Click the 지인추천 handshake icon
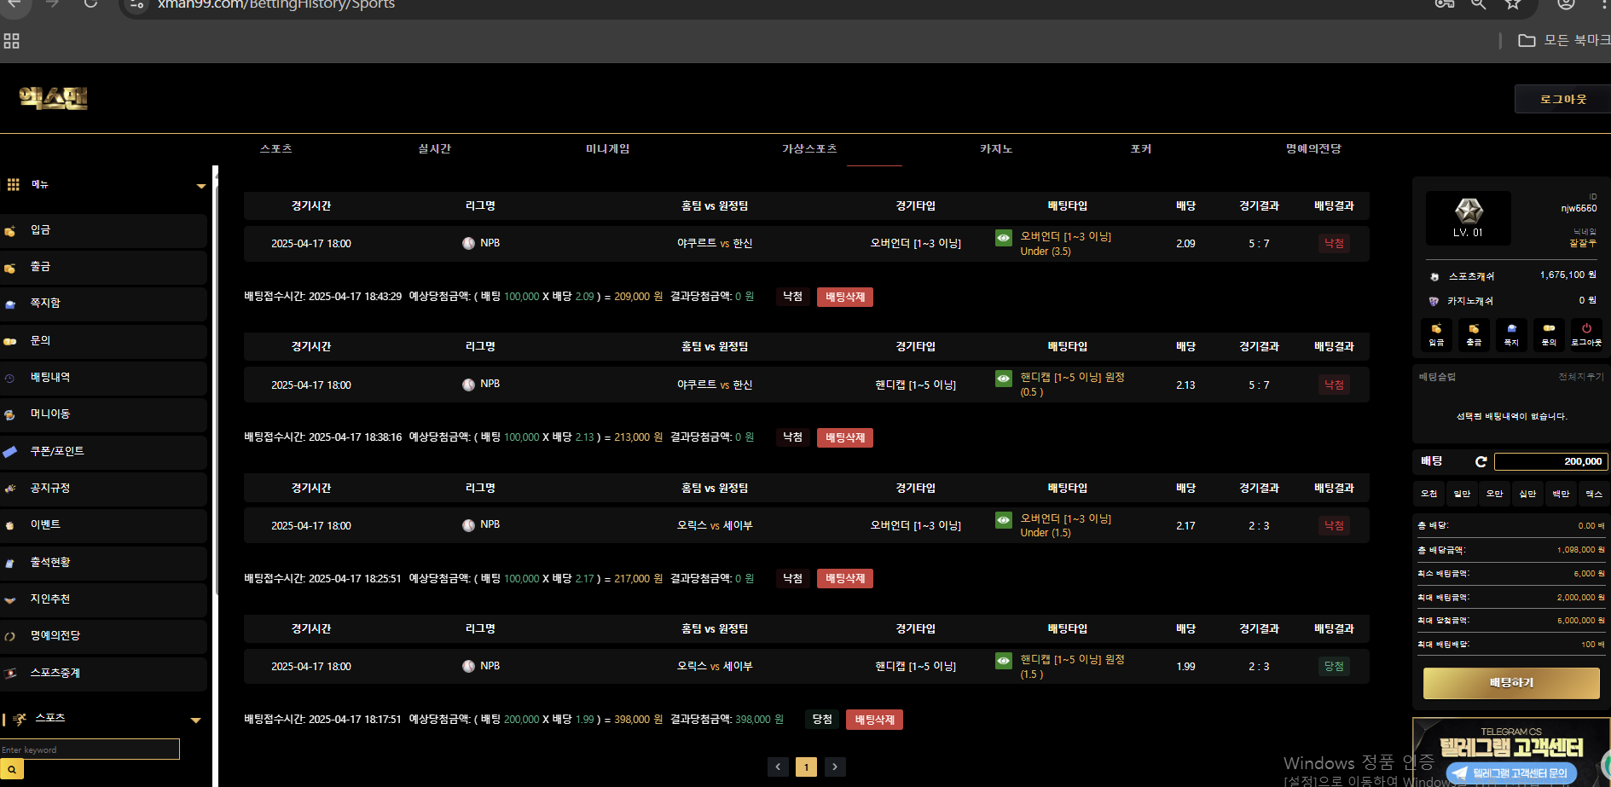The height and width of the screenshot is (787, 1611). click(x=10, y=600)
